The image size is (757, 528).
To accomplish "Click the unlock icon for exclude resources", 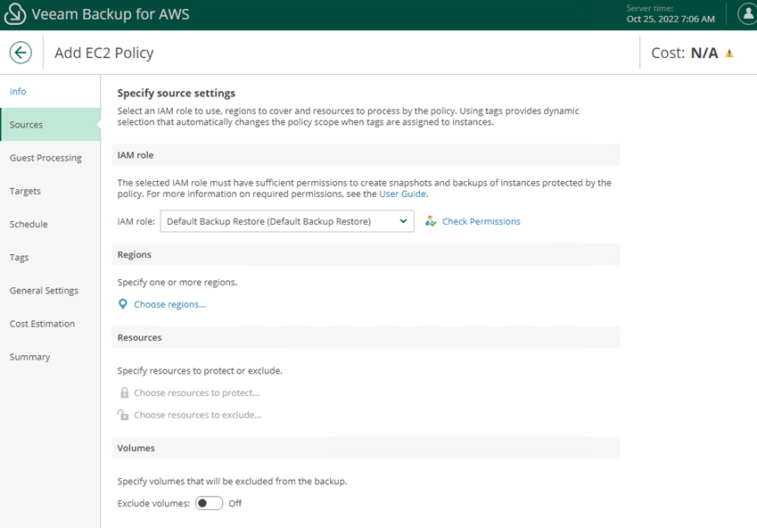I will click(123, 415).
